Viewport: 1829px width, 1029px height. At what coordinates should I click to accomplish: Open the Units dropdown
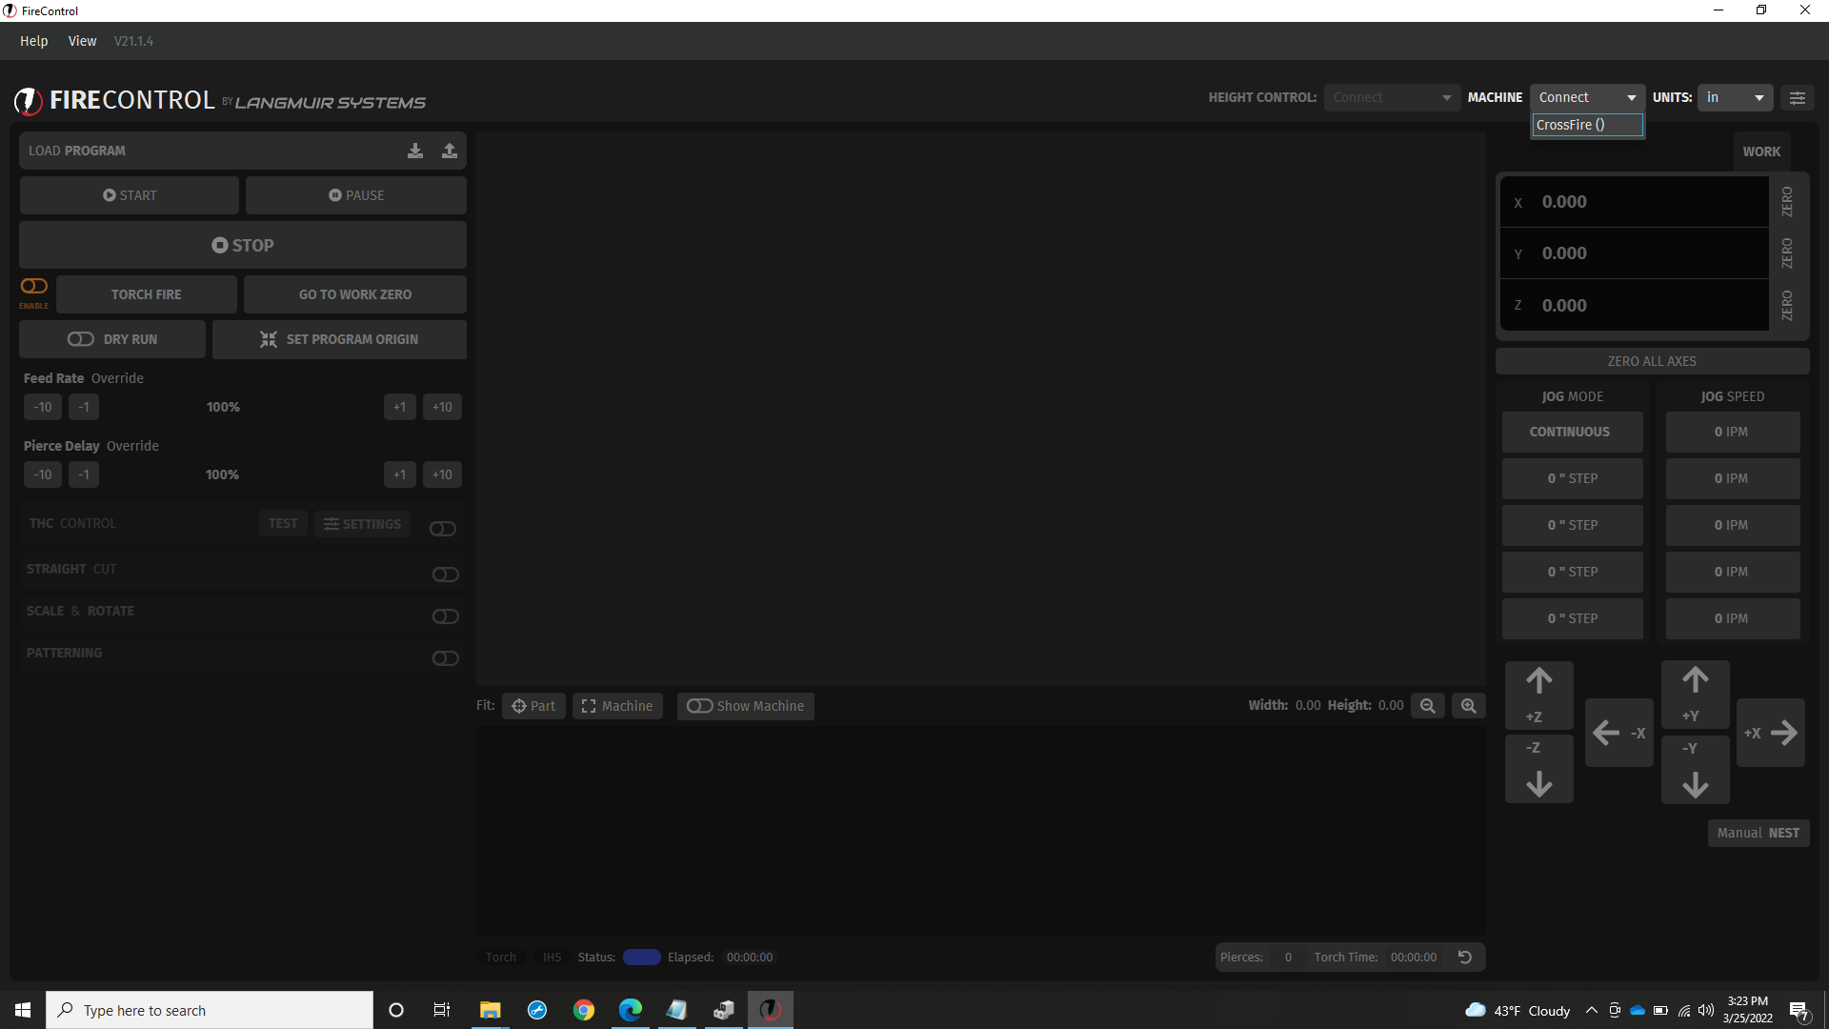[1734, 98]
